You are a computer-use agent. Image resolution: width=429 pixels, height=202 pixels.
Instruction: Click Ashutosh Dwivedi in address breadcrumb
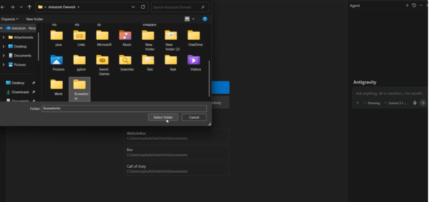pyautogui.click(x=61, y=7)
